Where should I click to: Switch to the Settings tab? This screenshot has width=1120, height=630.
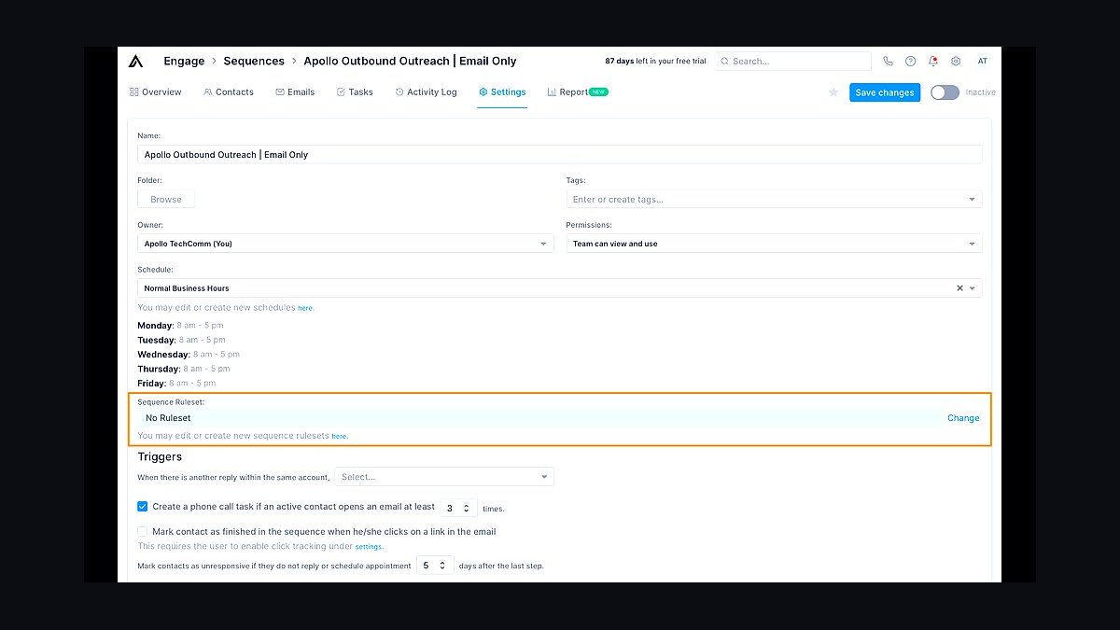click(502, 92)
